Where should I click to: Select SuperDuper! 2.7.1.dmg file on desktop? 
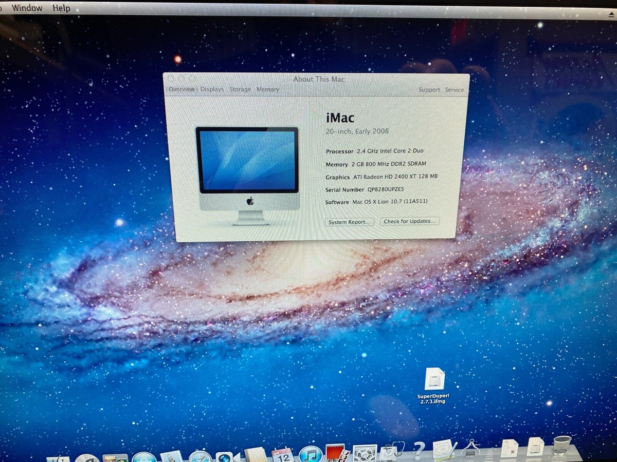pyautogui.click(x=434, y=386)
